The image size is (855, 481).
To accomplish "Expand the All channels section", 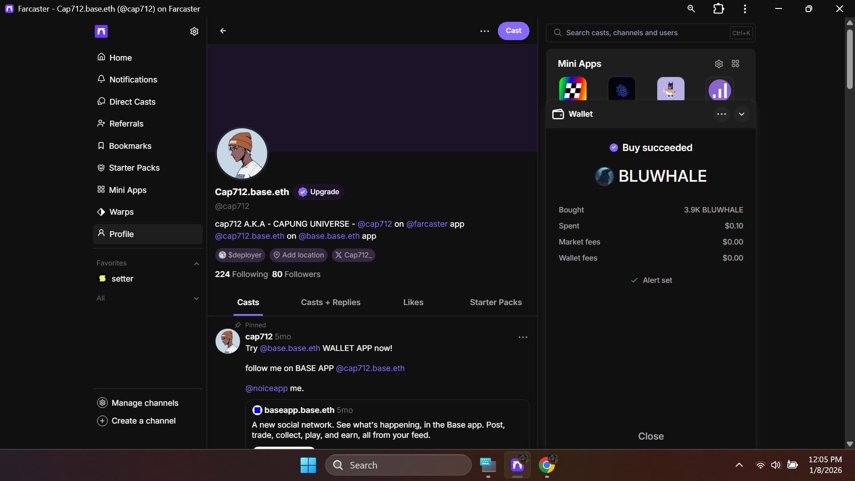I will [196, 298].
